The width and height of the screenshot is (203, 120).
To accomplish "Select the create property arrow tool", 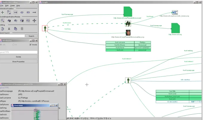I will point(34,13).
